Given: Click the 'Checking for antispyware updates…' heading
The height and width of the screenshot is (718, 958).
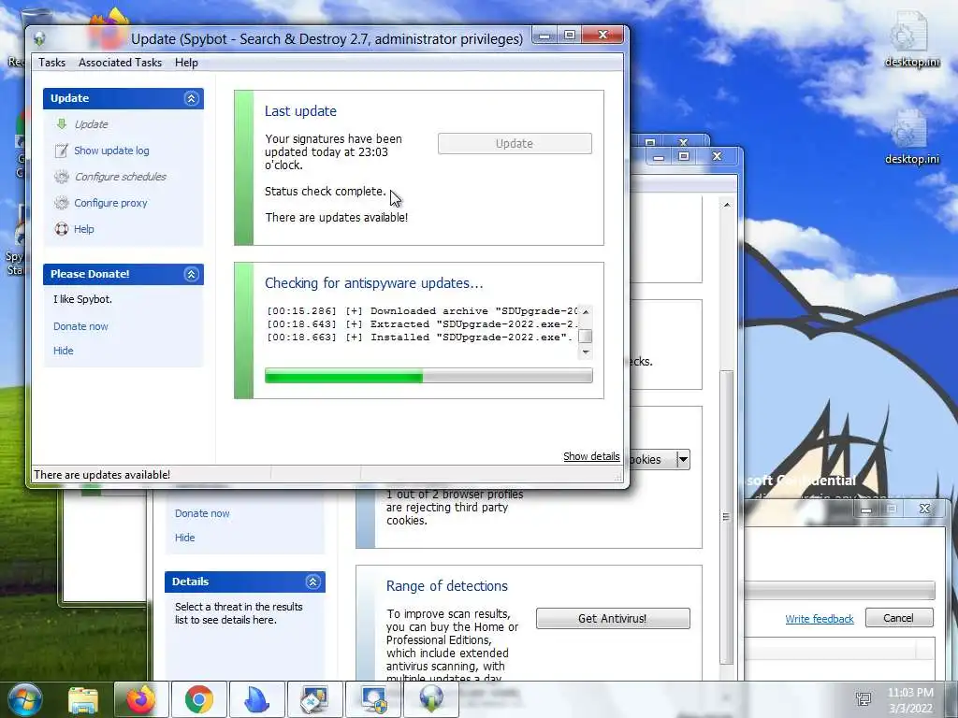Looking at the screenshot, I should click(374, 283).
